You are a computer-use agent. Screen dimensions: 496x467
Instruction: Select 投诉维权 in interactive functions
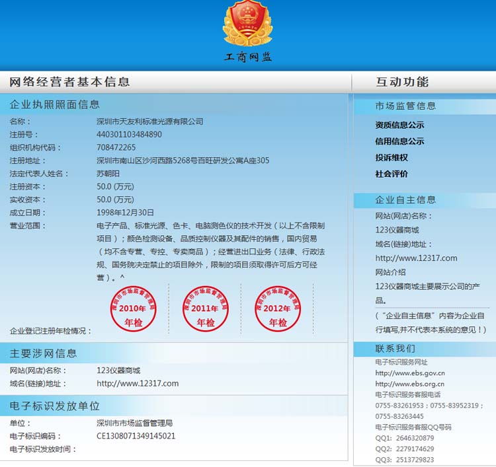pos(392,158)
